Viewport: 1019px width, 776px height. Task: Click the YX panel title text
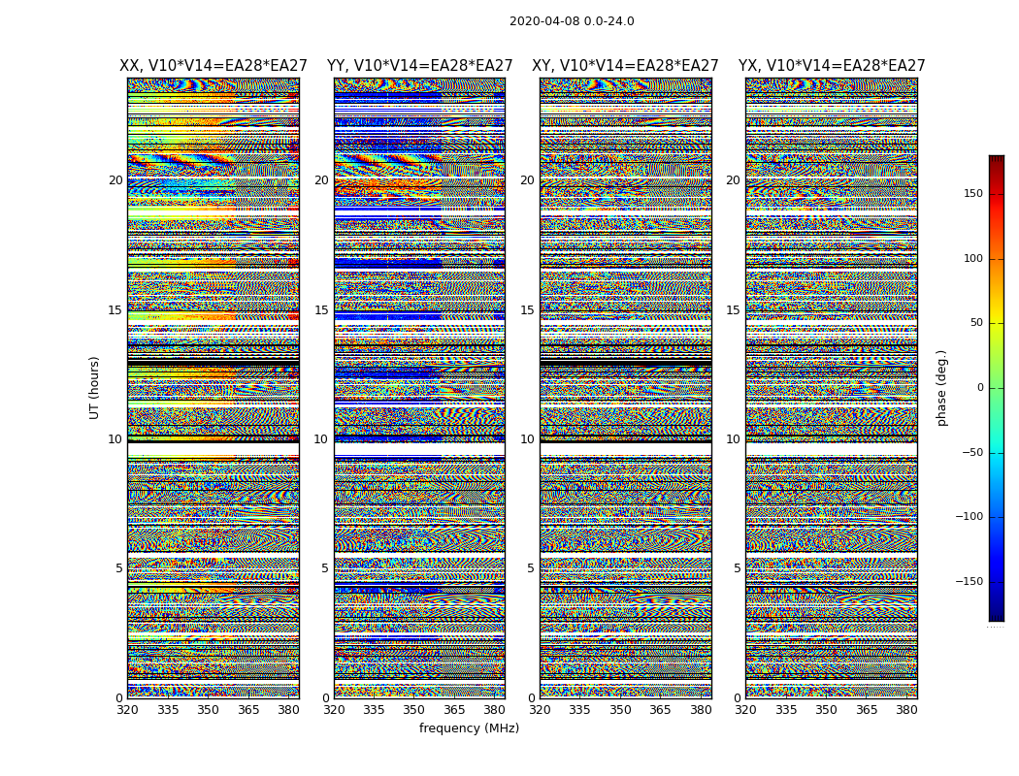(x=832, y=66)
